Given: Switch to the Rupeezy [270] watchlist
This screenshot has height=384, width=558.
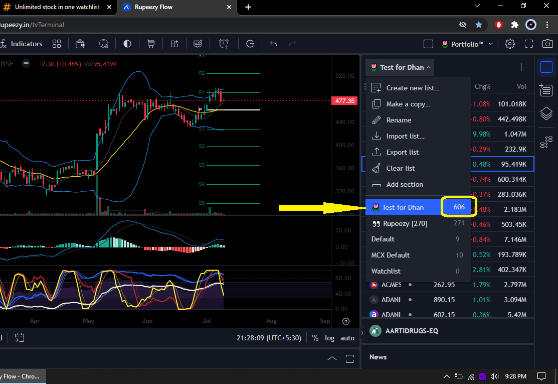Looking at the screenshot, I should coord(418,223).
